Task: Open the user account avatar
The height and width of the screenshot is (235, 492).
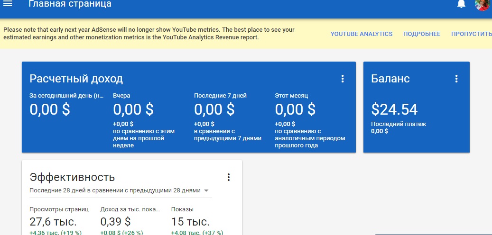Action: (x=482, y=5)
